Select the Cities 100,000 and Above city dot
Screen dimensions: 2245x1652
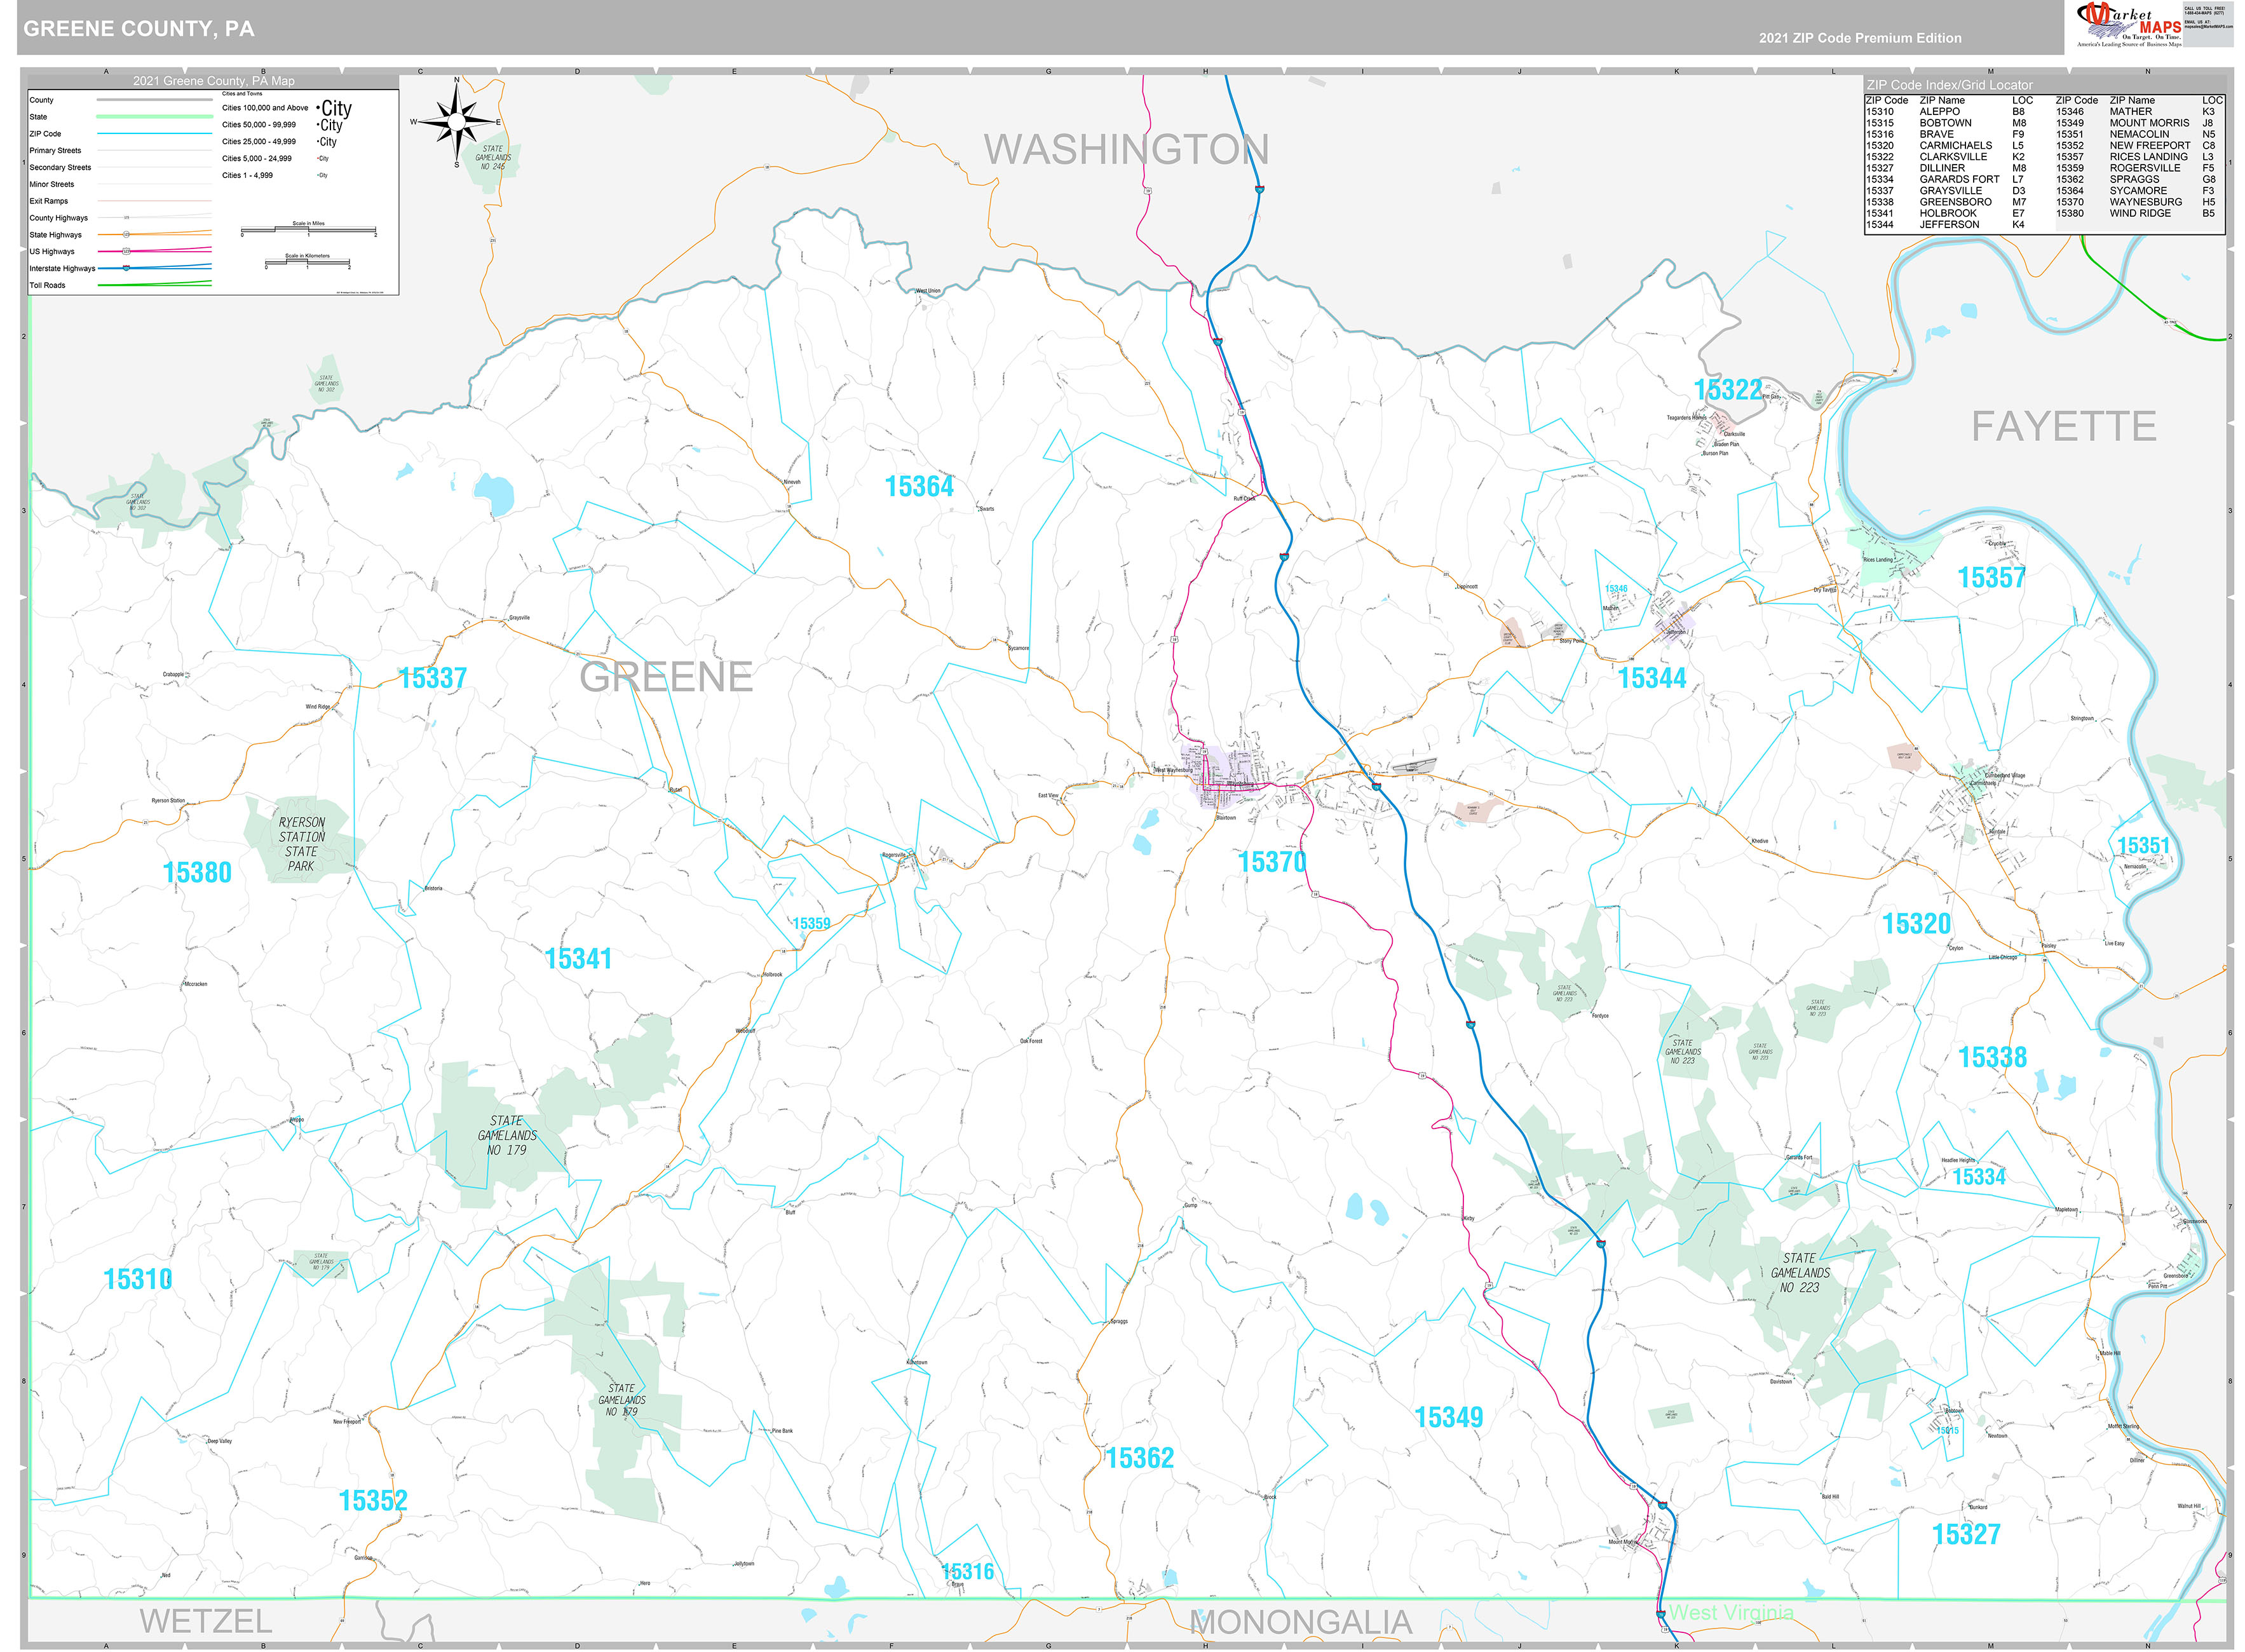(x=319, y=108)
